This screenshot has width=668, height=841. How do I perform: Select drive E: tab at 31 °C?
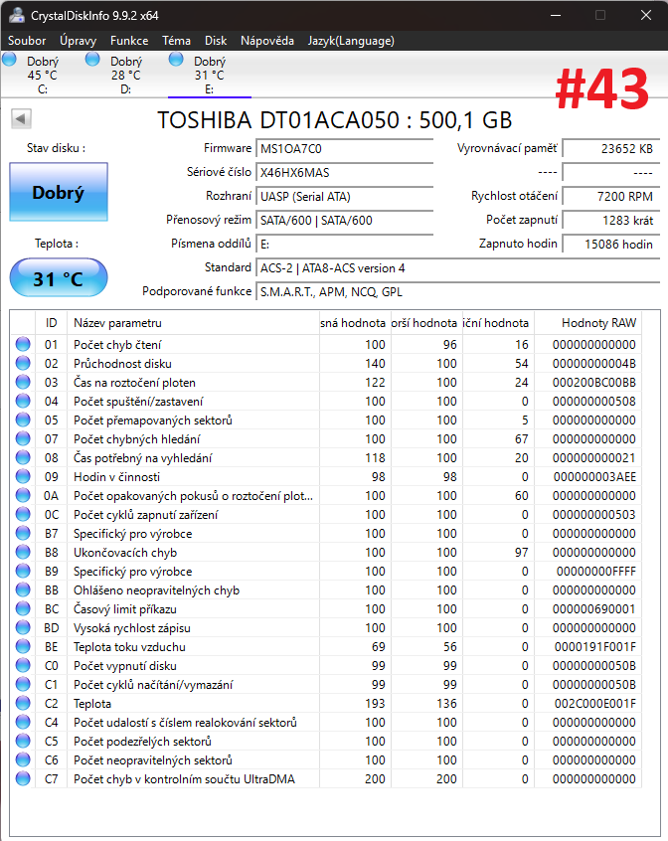210,75
